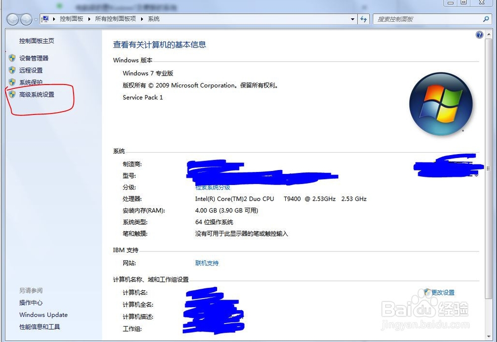Open 远程设置 link

(x=31, y=71)
